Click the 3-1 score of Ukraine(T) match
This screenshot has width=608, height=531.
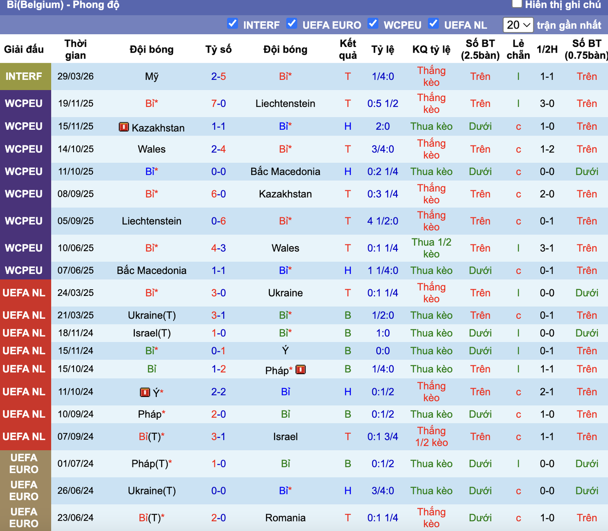point(218,315)
